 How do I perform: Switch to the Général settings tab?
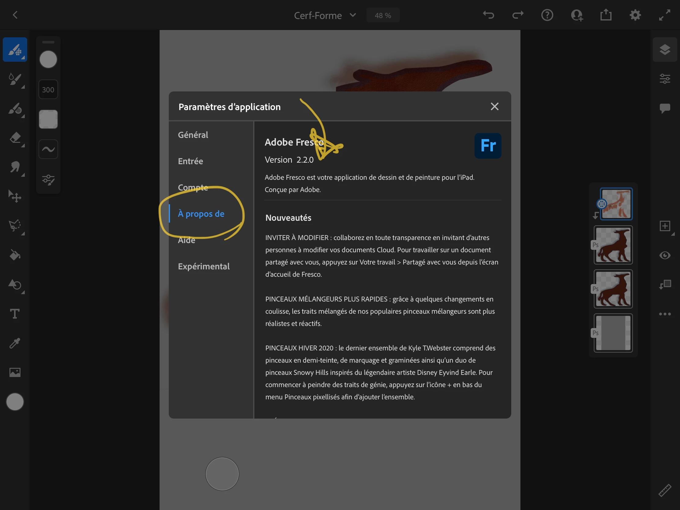coord(193,135)
